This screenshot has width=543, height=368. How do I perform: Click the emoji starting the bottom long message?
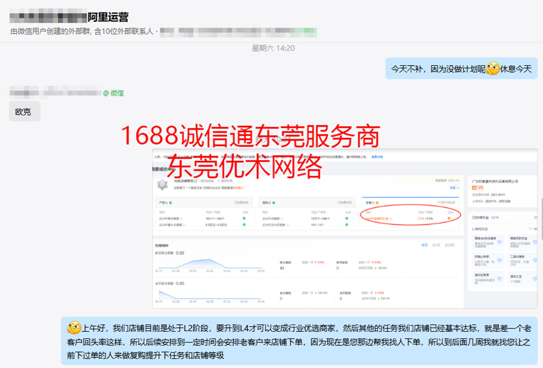point(74,328)
